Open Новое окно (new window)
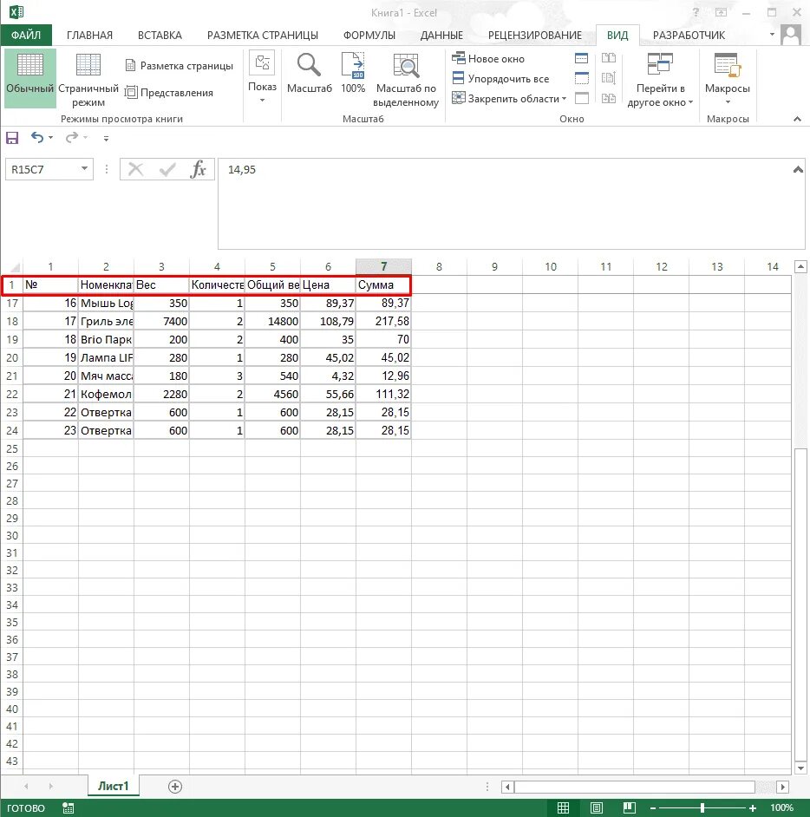Viewport: 810px width, 817px height. [x=488, y=58]
